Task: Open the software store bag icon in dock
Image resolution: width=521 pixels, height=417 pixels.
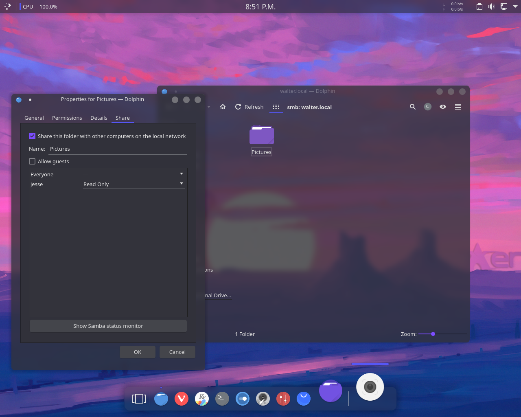Action: coord(304,399)
